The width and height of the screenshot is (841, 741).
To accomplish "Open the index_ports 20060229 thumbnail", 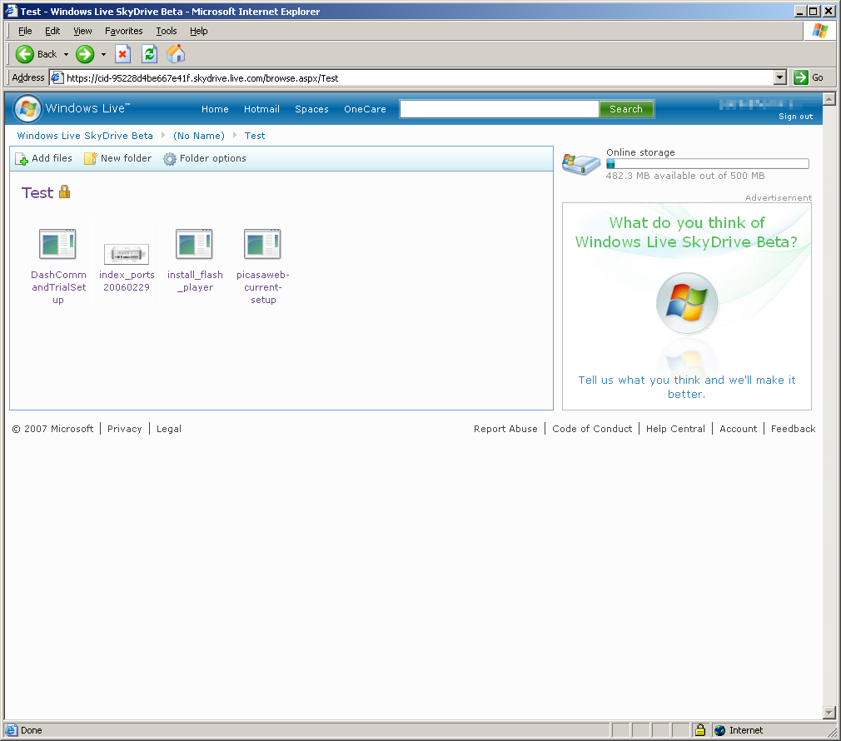I will [x=126, y=253].
